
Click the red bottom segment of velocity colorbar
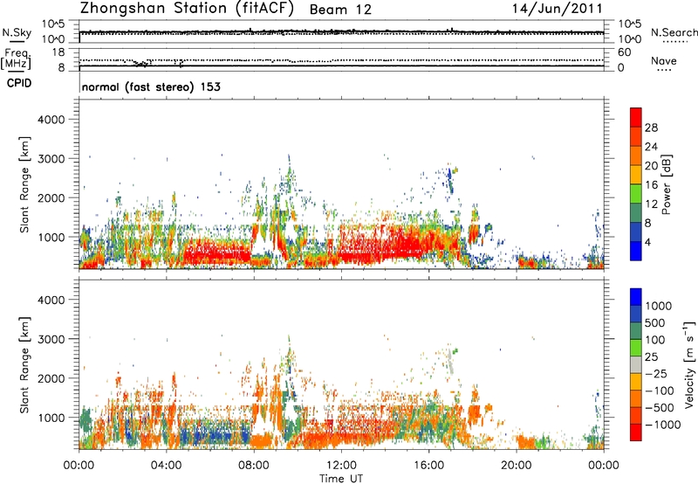(636, 432)
